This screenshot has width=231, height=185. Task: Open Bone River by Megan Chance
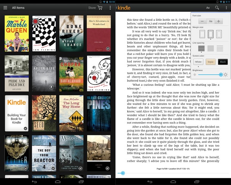[71, 33]
